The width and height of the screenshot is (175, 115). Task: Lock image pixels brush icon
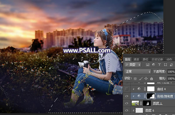tap(141, 79)
